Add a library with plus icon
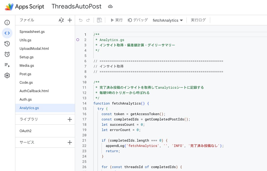This screenshot has height=171, width=267. tap(70, 119)
